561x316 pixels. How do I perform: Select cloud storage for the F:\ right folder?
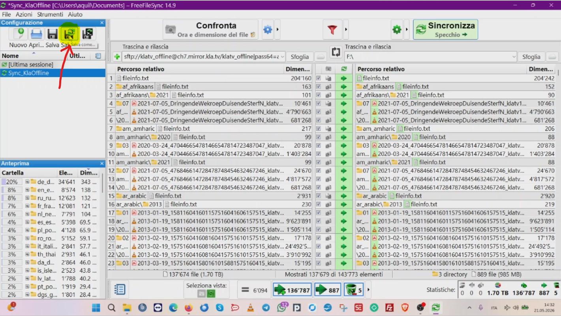(x=552, y=57)
